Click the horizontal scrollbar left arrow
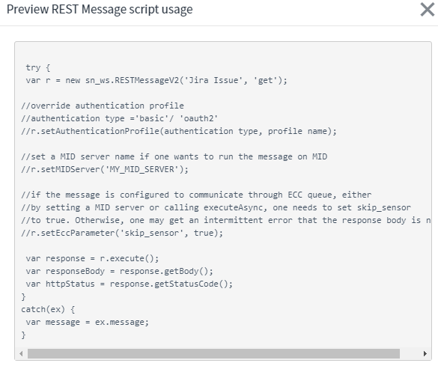The height and width of the screenshot is (372, 438). point(21,353)
